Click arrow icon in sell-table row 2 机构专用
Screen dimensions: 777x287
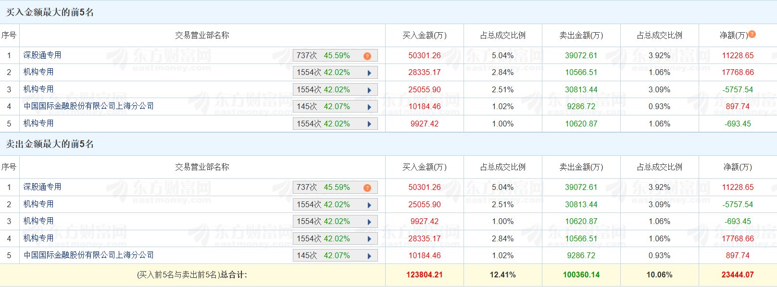pyautogui.click(x=369, y=205)
